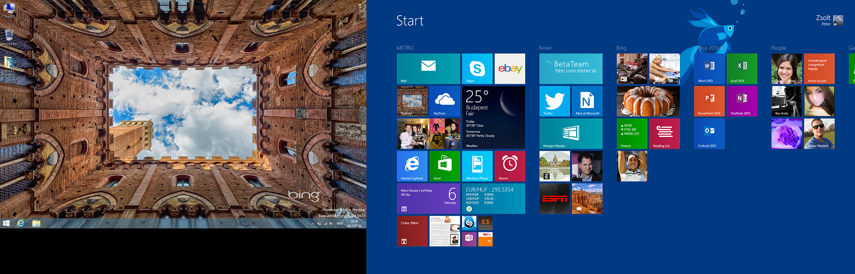Open the small movie guide tile

[485, 223]
